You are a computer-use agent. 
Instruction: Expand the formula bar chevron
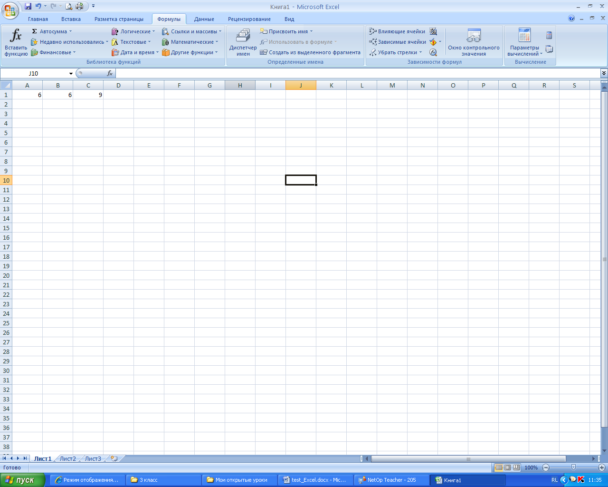click(x=604, y=73)
